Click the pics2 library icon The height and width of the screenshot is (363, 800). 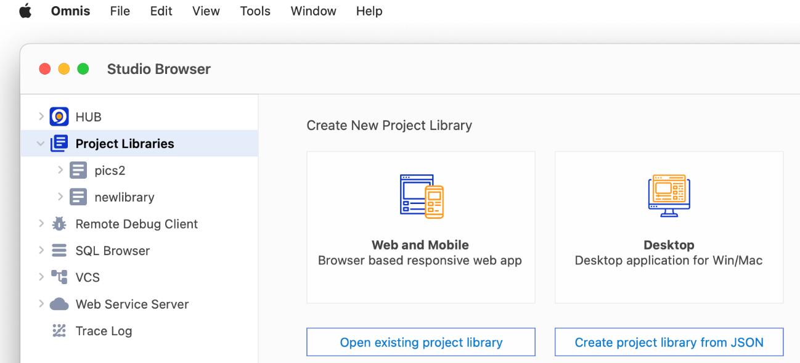(x=78, y=170)
